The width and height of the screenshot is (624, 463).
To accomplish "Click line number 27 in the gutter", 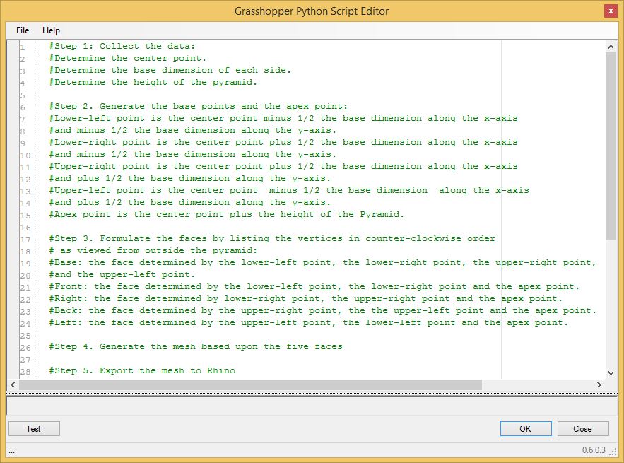I will point(25,360).
